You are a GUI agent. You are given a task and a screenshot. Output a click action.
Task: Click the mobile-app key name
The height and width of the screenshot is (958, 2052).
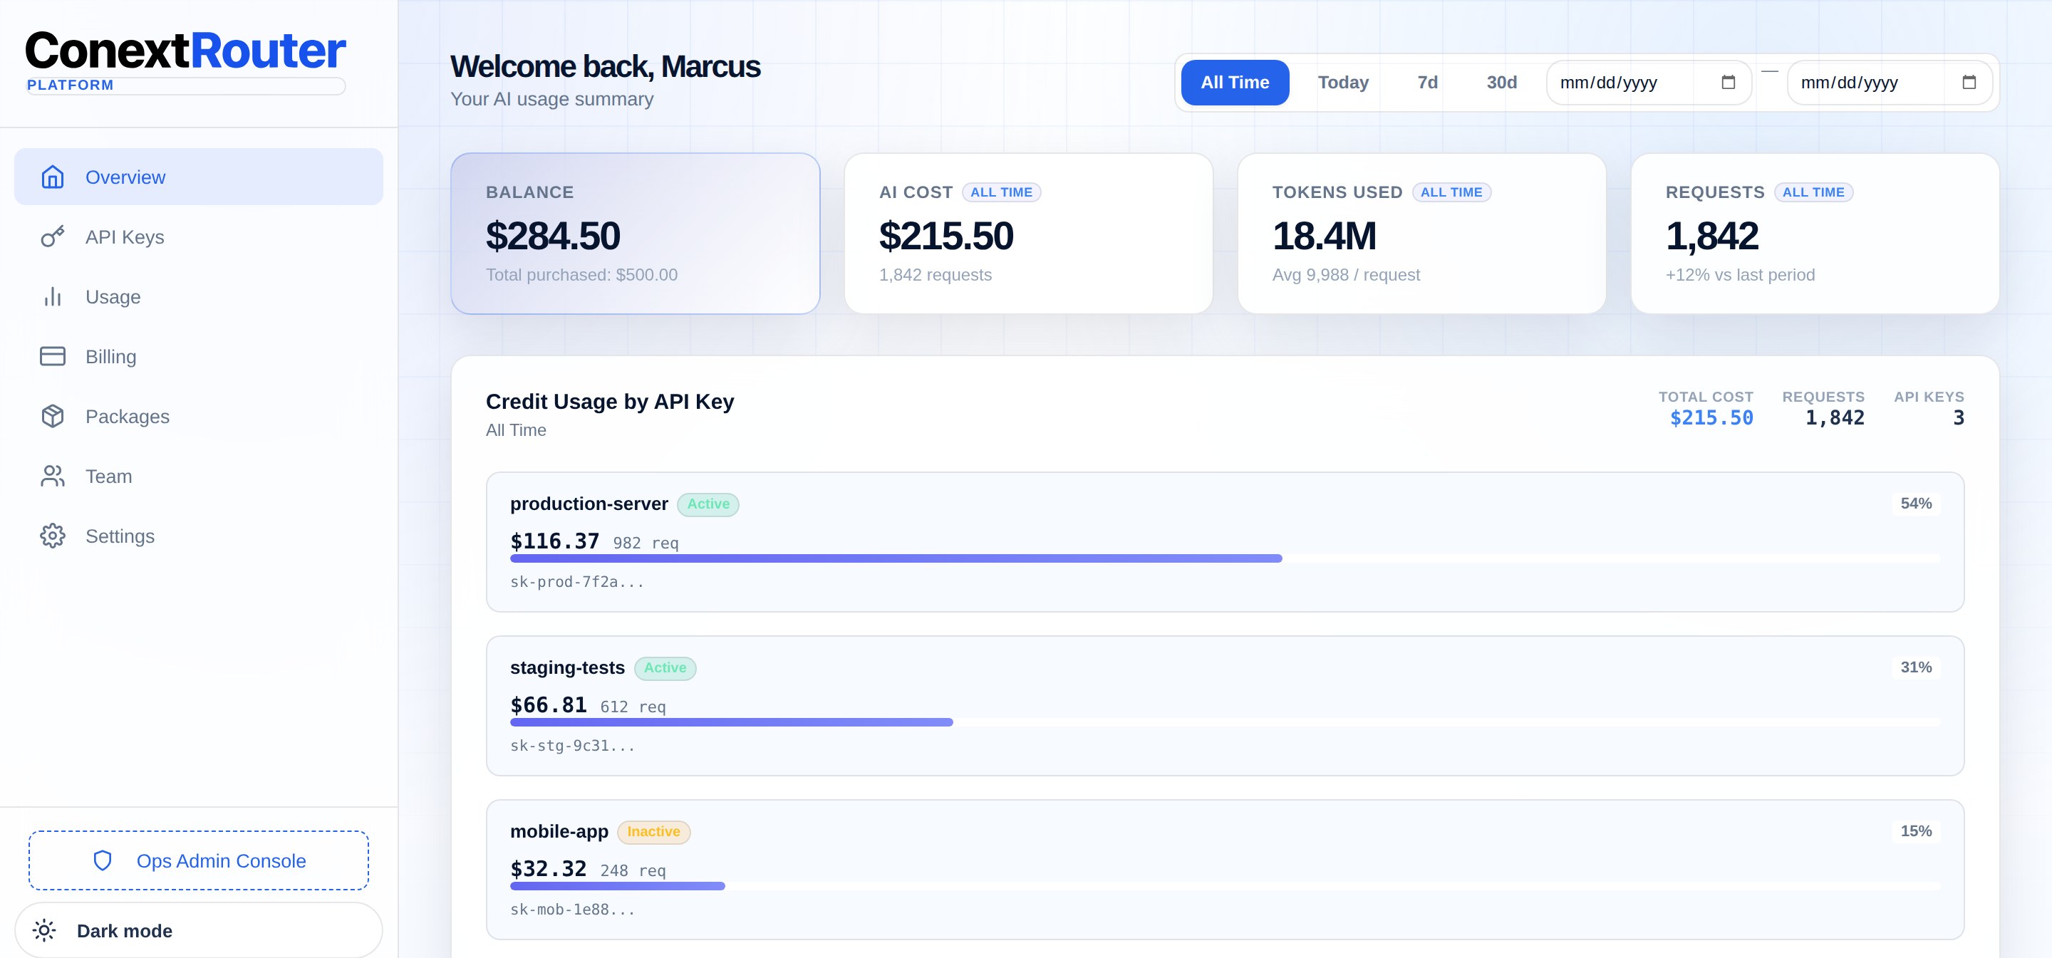click(559, 831)
